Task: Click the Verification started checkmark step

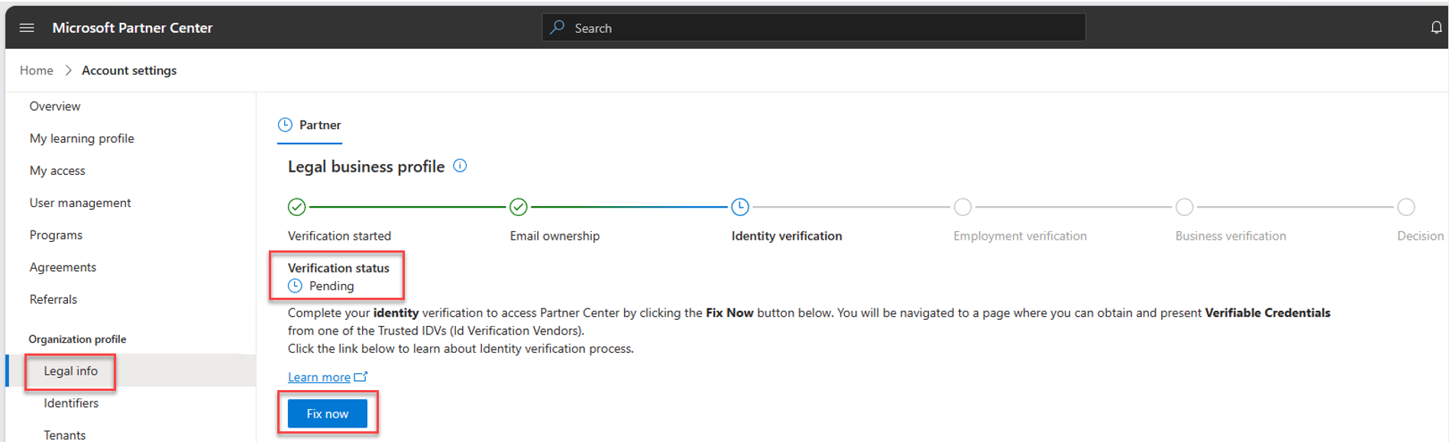Action: click(297, 207)
